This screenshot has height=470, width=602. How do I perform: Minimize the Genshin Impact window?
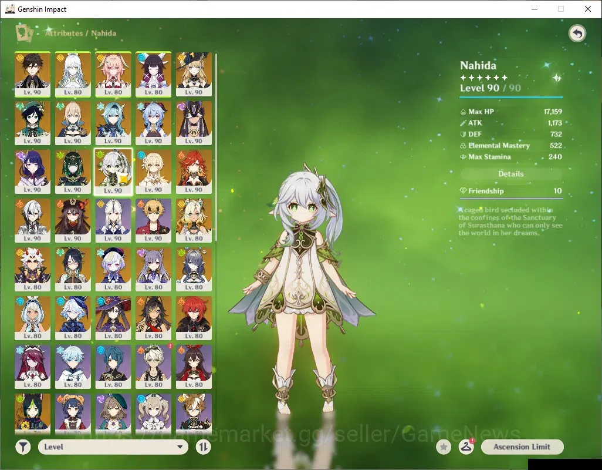[535, 9]
